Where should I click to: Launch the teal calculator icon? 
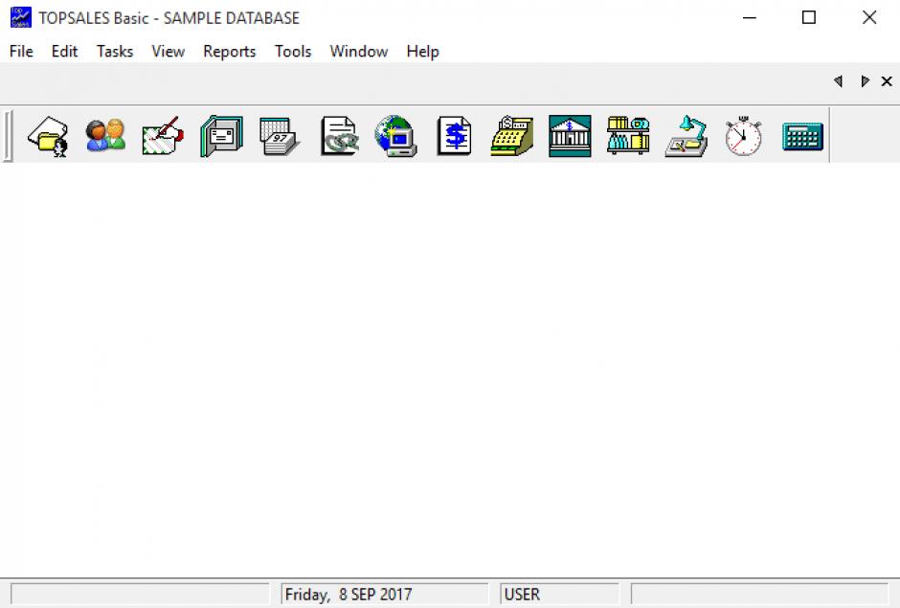(x=802, y=137)
